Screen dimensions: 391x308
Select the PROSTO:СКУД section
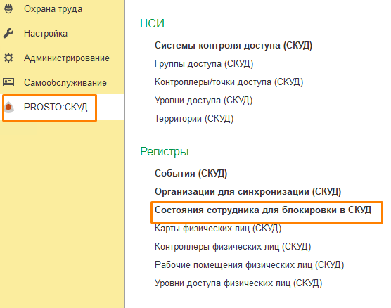pos(56,107)
